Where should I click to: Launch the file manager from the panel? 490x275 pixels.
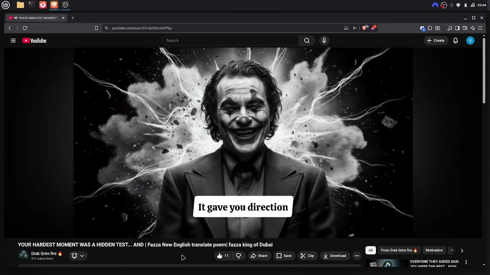(x=20, y=5)
